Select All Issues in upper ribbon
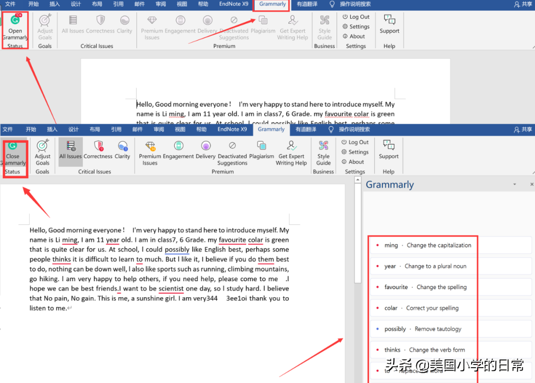Viewport: 535px width, 383px height. pyautogui.click(x=73, y=24)
